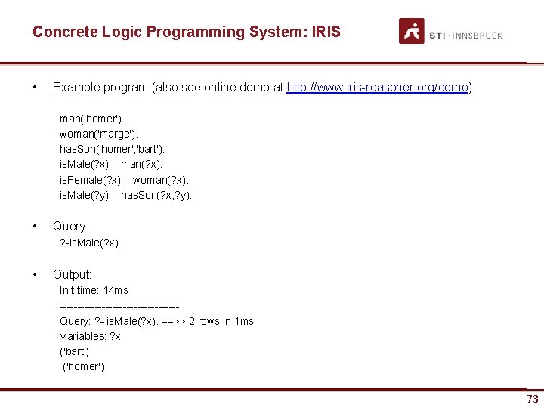Click the STI · INNSBRUCK logo text

466,36
